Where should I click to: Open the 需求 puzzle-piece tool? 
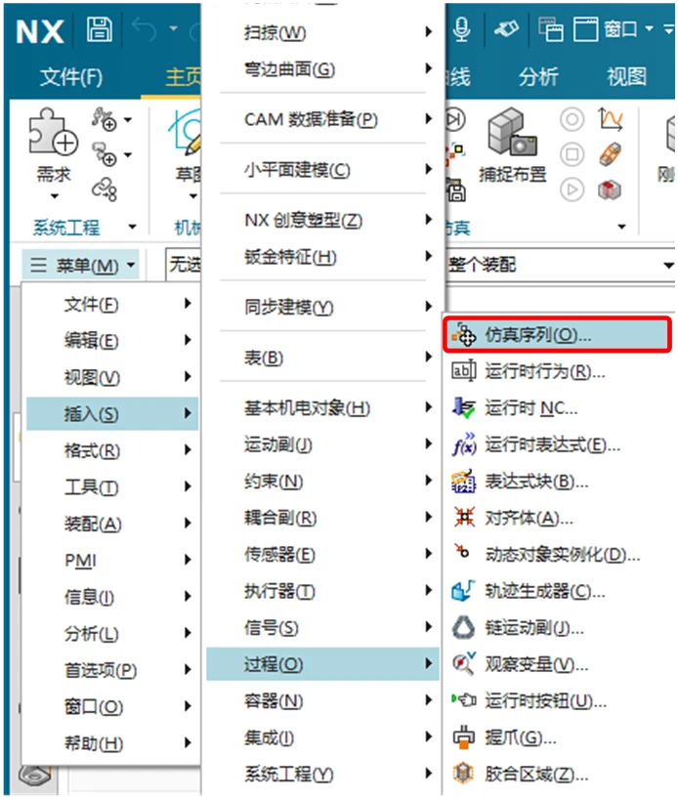pos(53,132)
